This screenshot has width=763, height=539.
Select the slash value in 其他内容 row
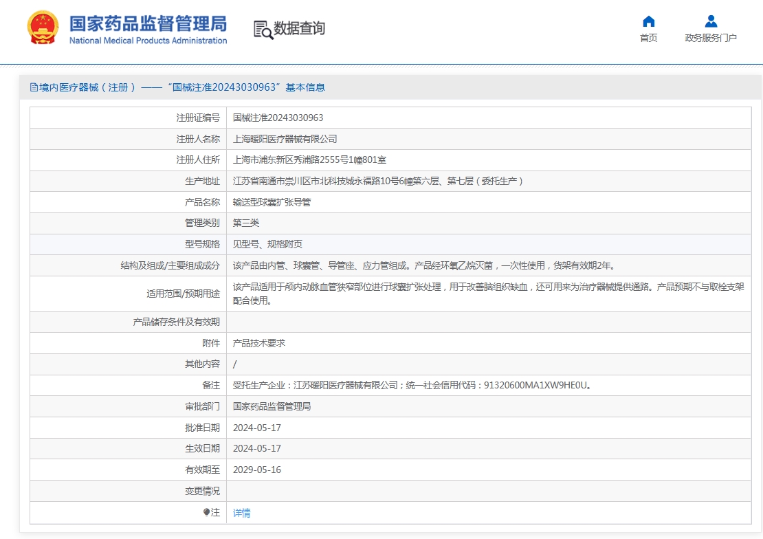(235, 364)
